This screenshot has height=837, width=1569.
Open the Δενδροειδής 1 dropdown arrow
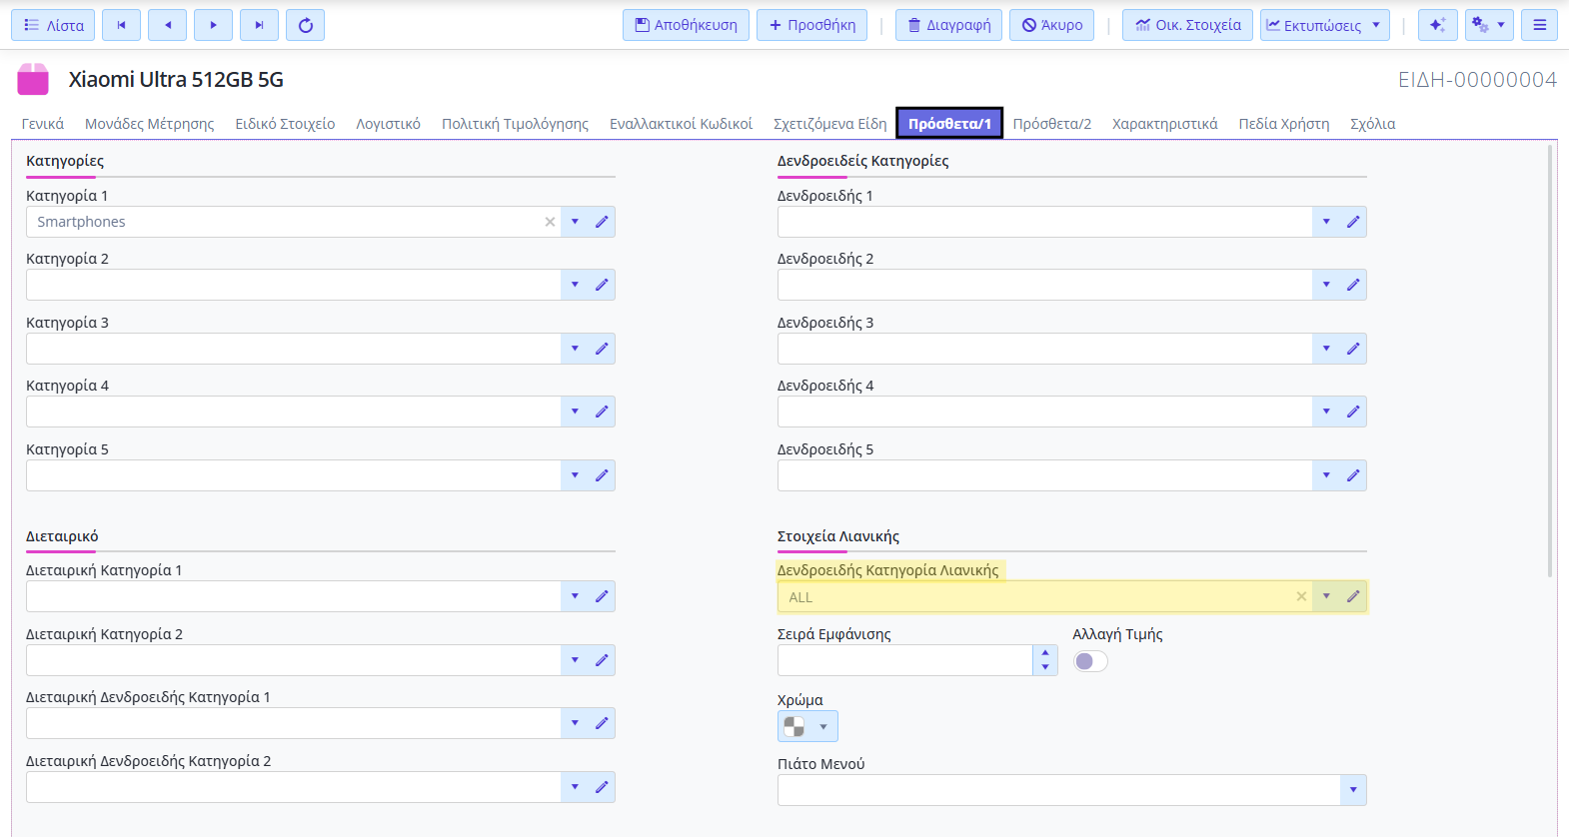click(x=1326, y=222)
